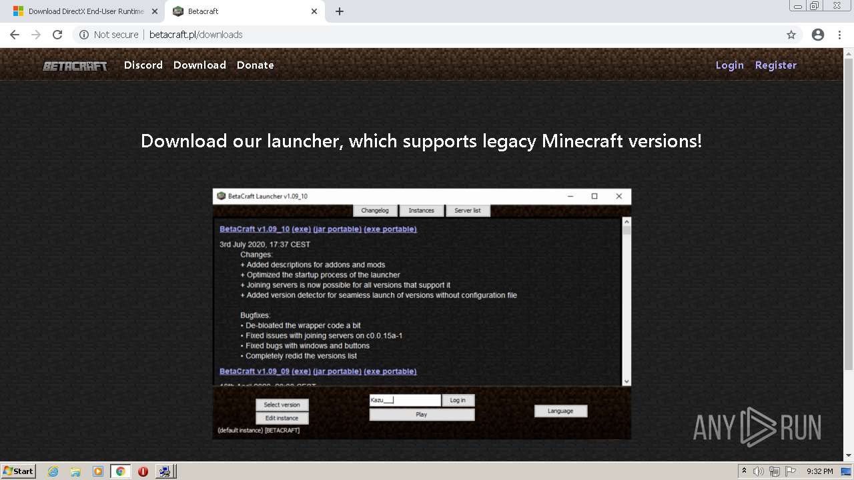
Task: Bookmark this page with the star icon
Action: click(x=791, y=35)
